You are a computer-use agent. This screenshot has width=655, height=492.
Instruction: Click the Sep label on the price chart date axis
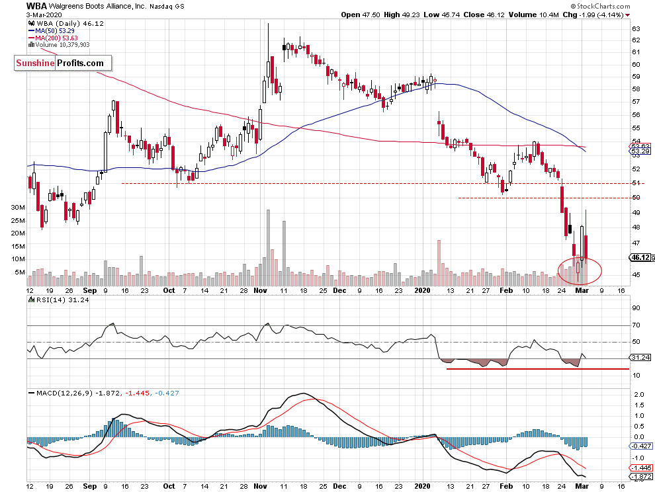90,290
